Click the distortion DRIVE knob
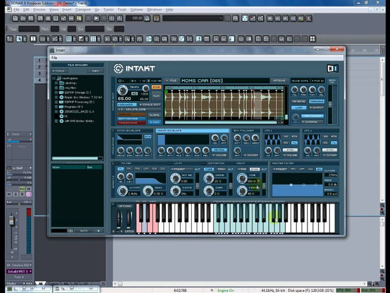Screen dimensions: 390x293 pyautogui.click(x=209, y=178)
